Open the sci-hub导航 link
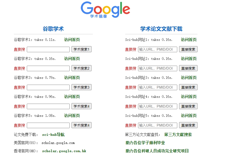This screenshot has width=228, height=154. click(53, 135)
